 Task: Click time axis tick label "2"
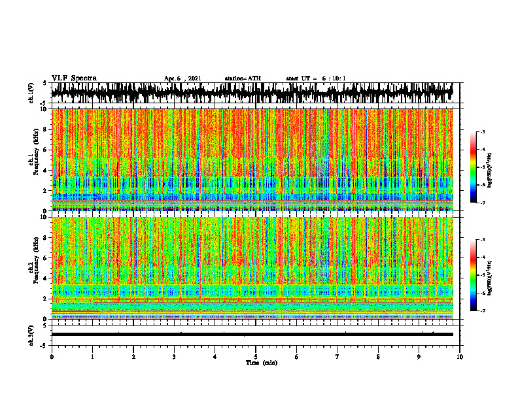[x=133, y=357]
